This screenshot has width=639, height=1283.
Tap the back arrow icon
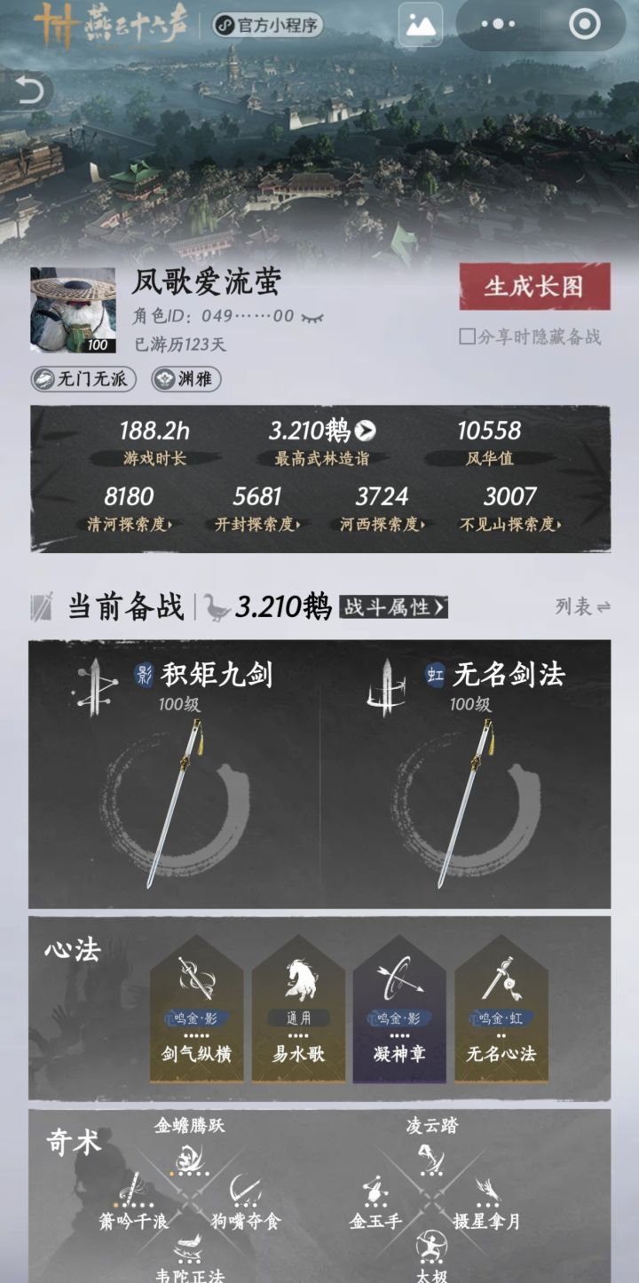[29, 91]
